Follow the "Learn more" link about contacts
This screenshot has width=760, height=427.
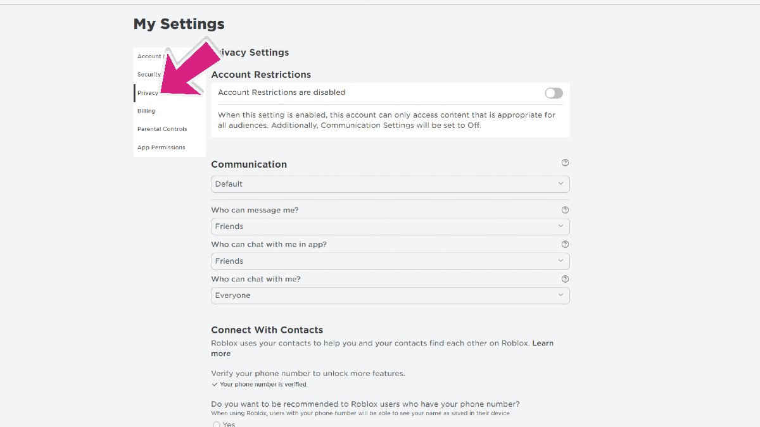coord(542,343)
